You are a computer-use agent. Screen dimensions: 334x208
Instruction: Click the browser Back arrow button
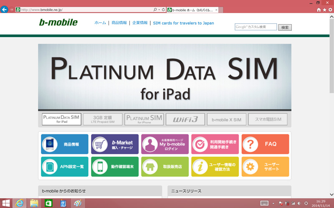coord(4,10)
